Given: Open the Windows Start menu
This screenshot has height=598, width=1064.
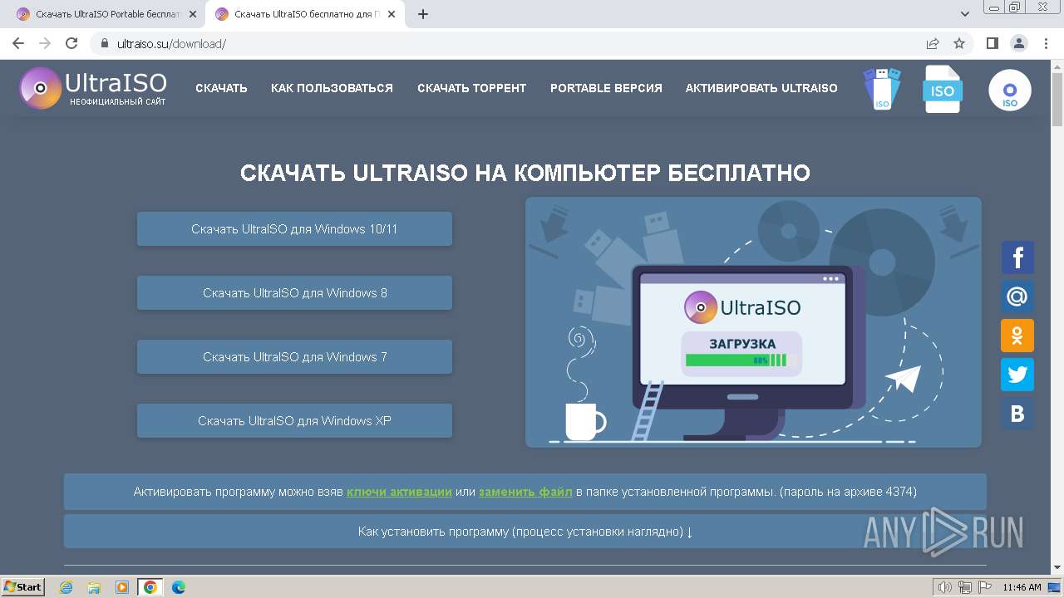Looking at the screenshot, I should tap(23, 587).
